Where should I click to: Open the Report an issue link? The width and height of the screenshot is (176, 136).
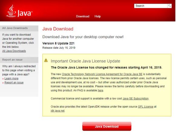point(14,83)
